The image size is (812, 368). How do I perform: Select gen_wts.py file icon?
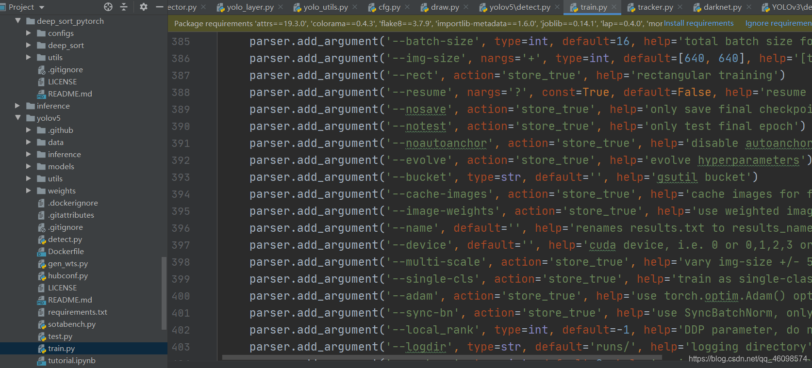coord(42,264)
